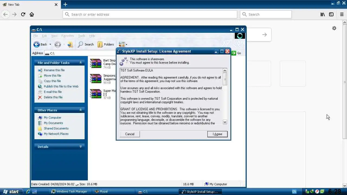Click the EULA scrollbar thumb
This screenshot has height=195, width=347.
coord(225,79)
